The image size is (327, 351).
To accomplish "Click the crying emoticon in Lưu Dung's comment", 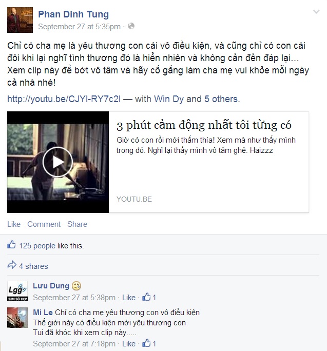I will pyautogui.click(x=76, y=286).
